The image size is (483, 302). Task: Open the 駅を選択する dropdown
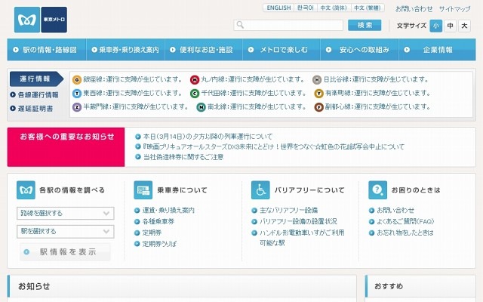click(x=66, y=232)
